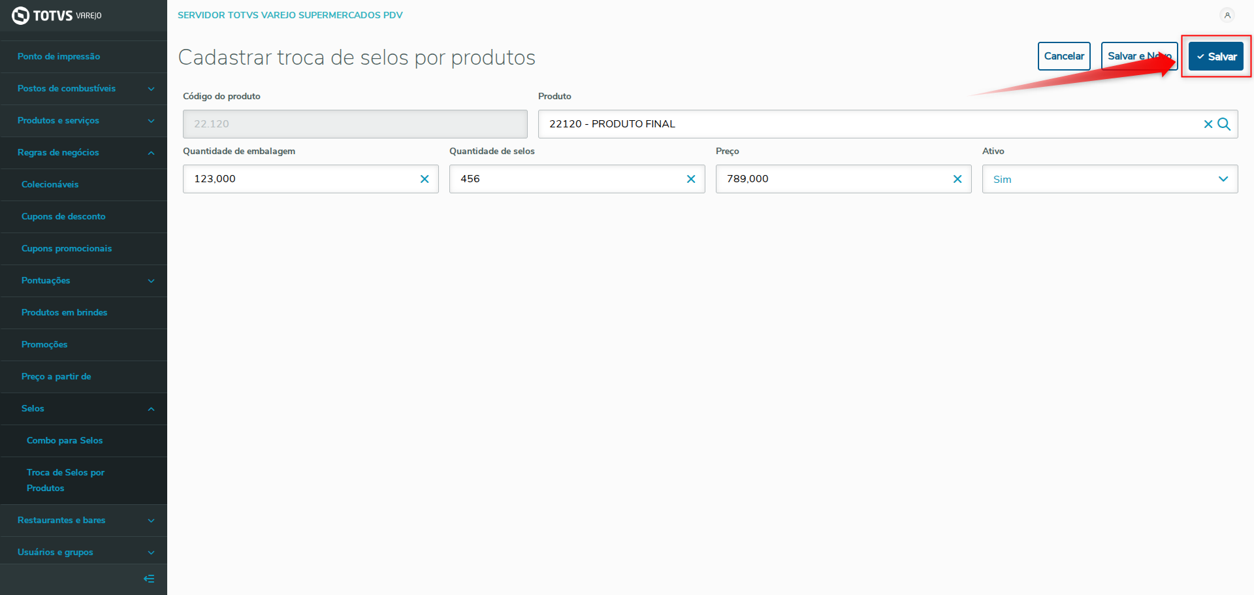Clear the Quantidade de selos value
Screen dimensions: 1254x595
(691, 179)
